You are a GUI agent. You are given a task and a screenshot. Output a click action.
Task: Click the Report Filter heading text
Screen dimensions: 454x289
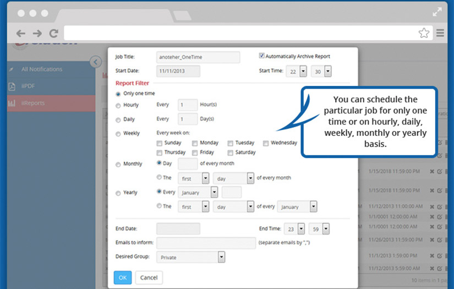[x=132, y=83]
